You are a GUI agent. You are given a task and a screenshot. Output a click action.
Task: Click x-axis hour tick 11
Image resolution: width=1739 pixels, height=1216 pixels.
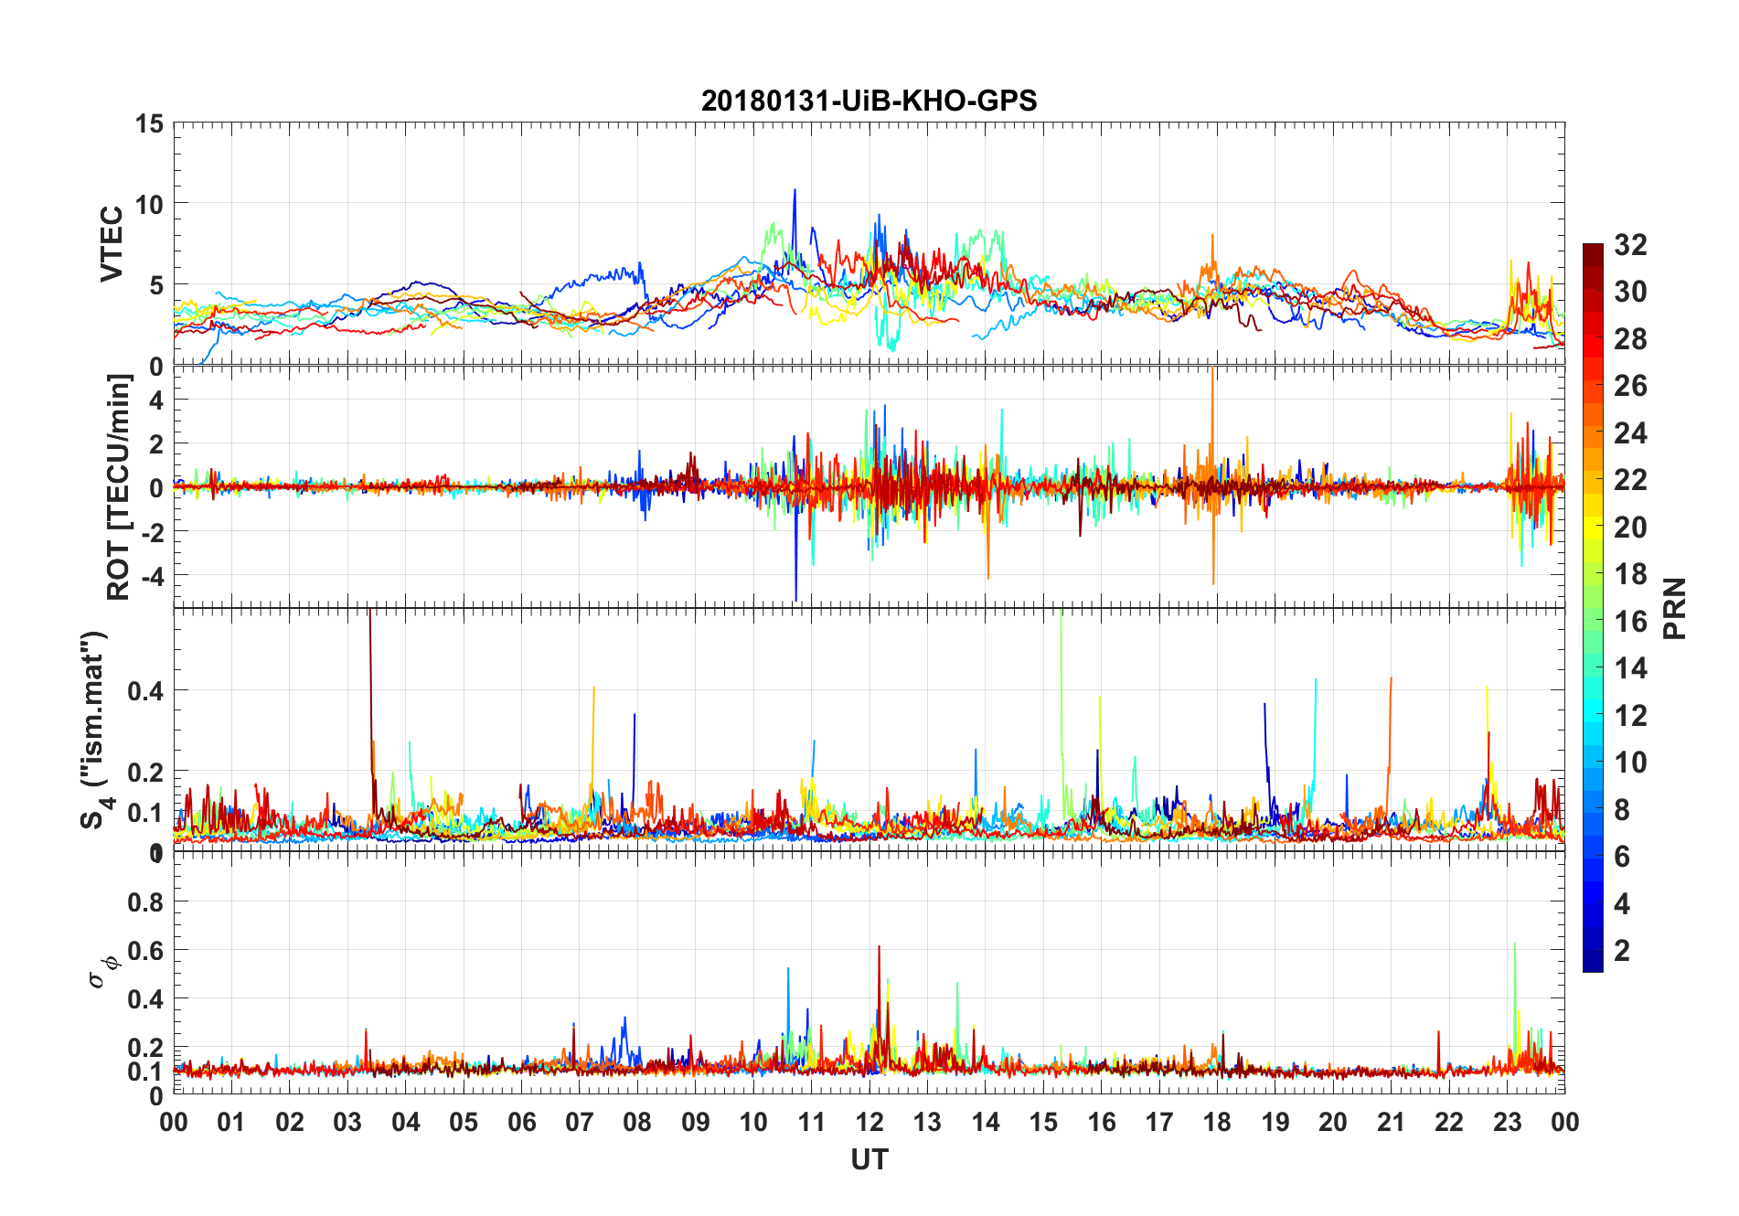click(811, 1122)
